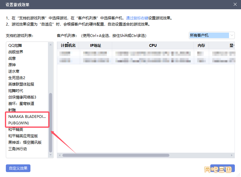This screenshot has width=241, height=177.
Task: Click game list scroll-up arrow
Action: pyautogui.click(x=50, y=45)
